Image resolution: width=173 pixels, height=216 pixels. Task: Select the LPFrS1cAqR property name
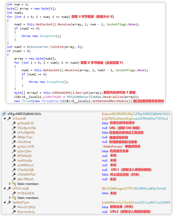pos(20,188)
